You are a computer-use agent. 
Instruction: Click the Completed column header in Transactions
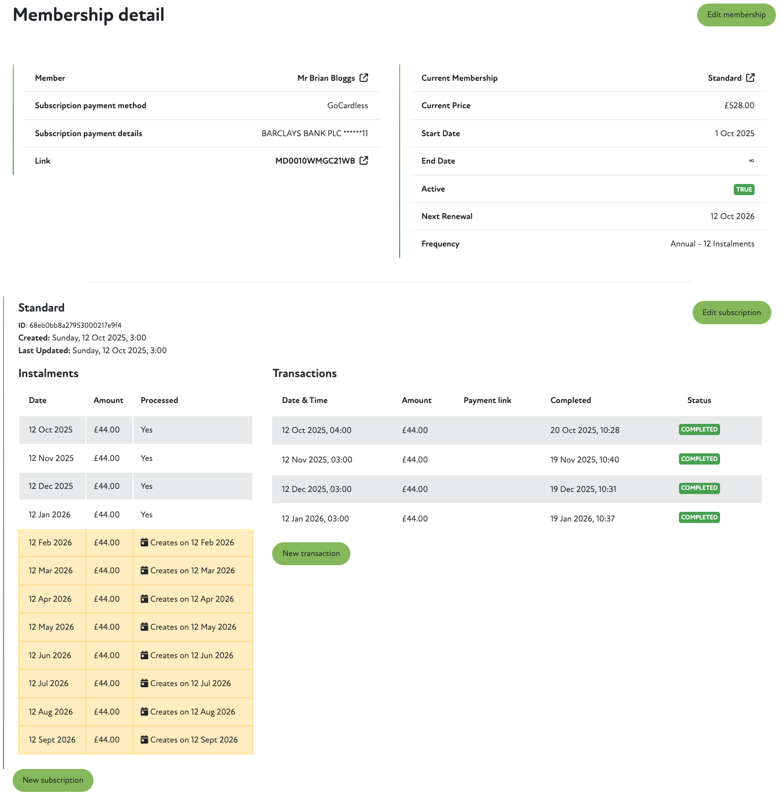click(x=570, y=400)
